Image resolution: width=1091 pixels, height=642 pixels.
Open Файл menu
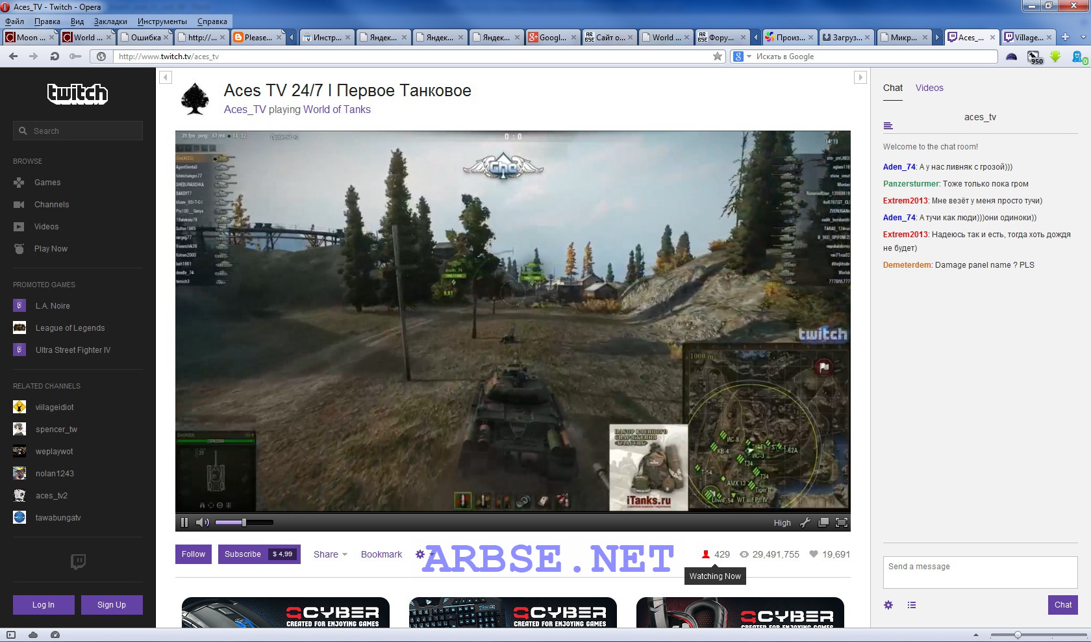pyautogui.click(x=14, y=21)
